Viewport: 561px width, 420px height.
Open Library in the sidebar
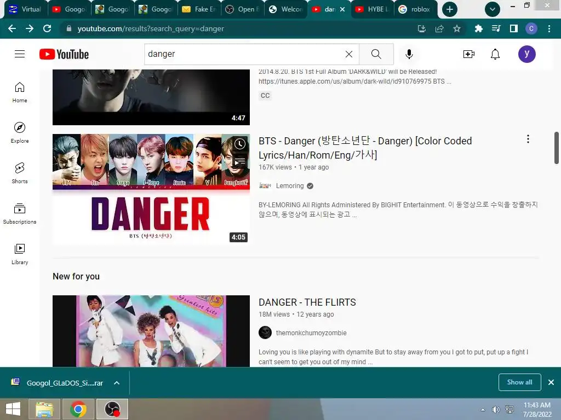20,254
